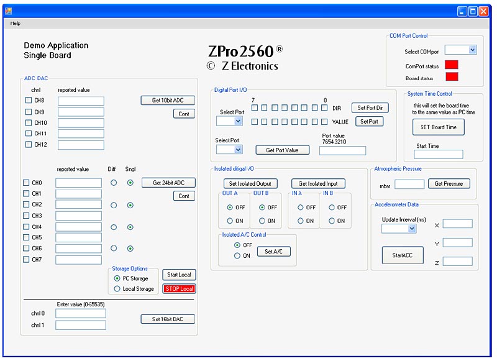Choose Diff mode for CH4

click(x=114, y=227)
